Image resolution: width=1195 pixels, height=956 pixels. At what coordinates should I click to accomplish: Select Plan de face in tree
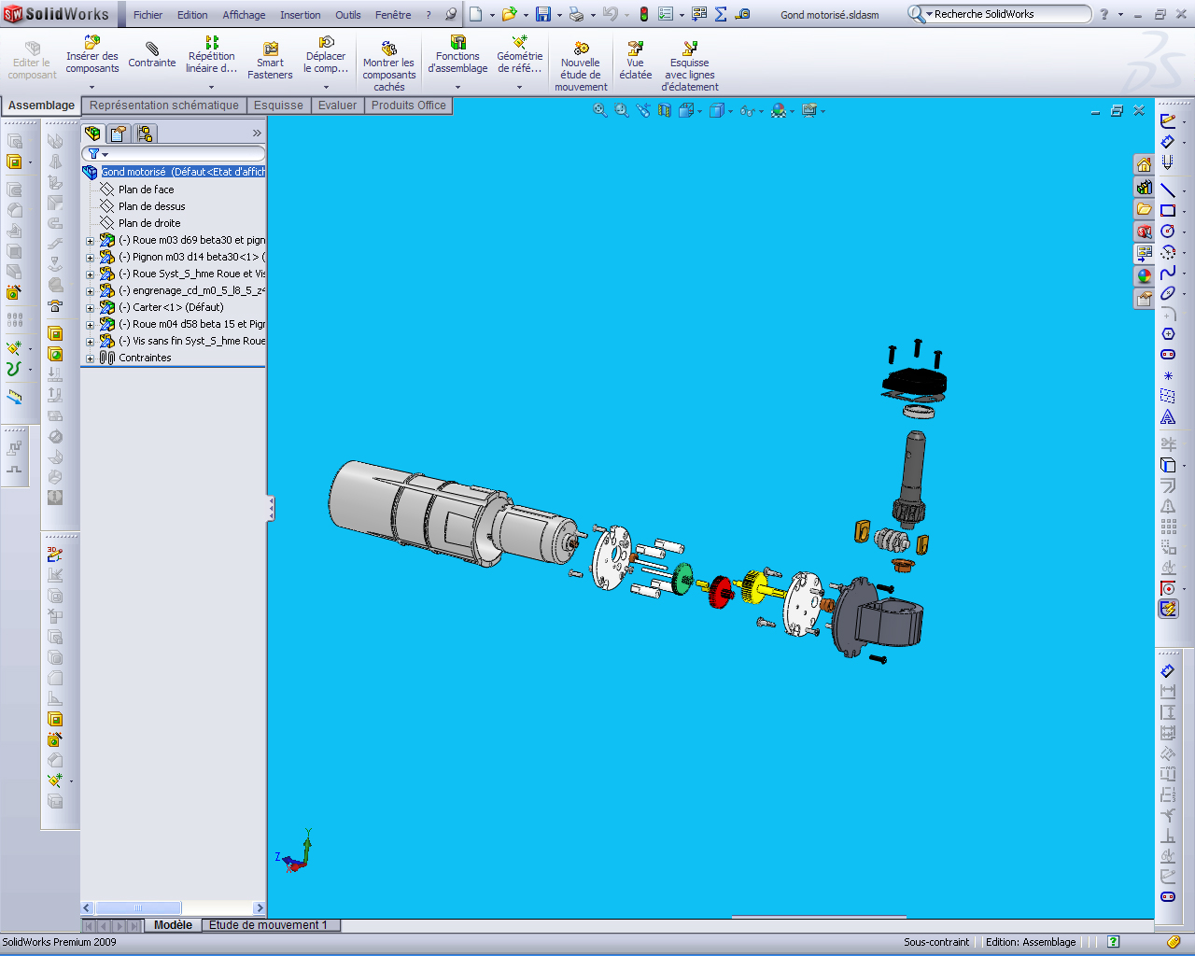pyautogui.click(x=146, y=190)
